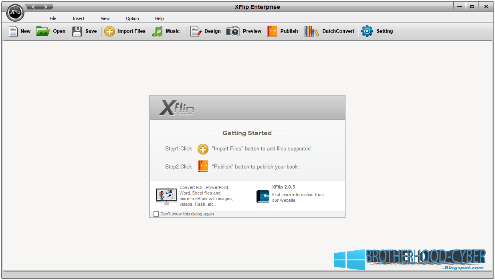
Task: Click the Design pencil icon
Action: [196, 31]
